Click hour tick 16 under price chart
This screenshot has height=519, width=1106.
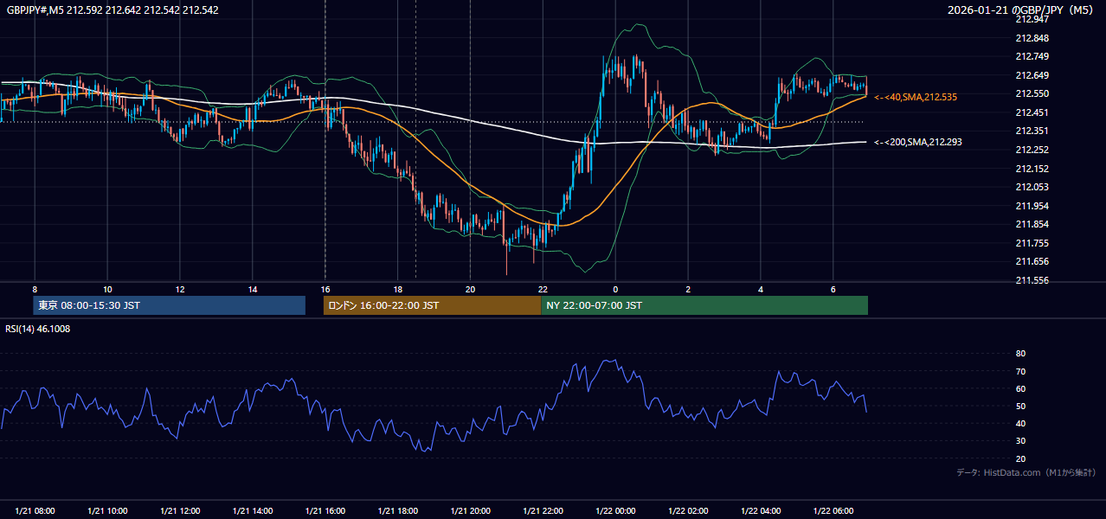[x=325, y=288]
